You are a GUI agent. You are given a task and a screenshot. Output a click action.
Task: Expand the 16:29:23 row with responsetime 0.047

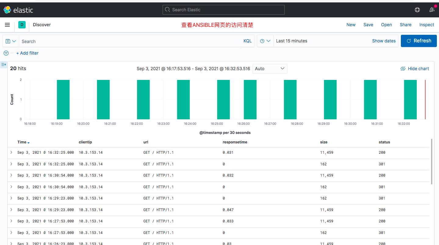pos(11,210)
